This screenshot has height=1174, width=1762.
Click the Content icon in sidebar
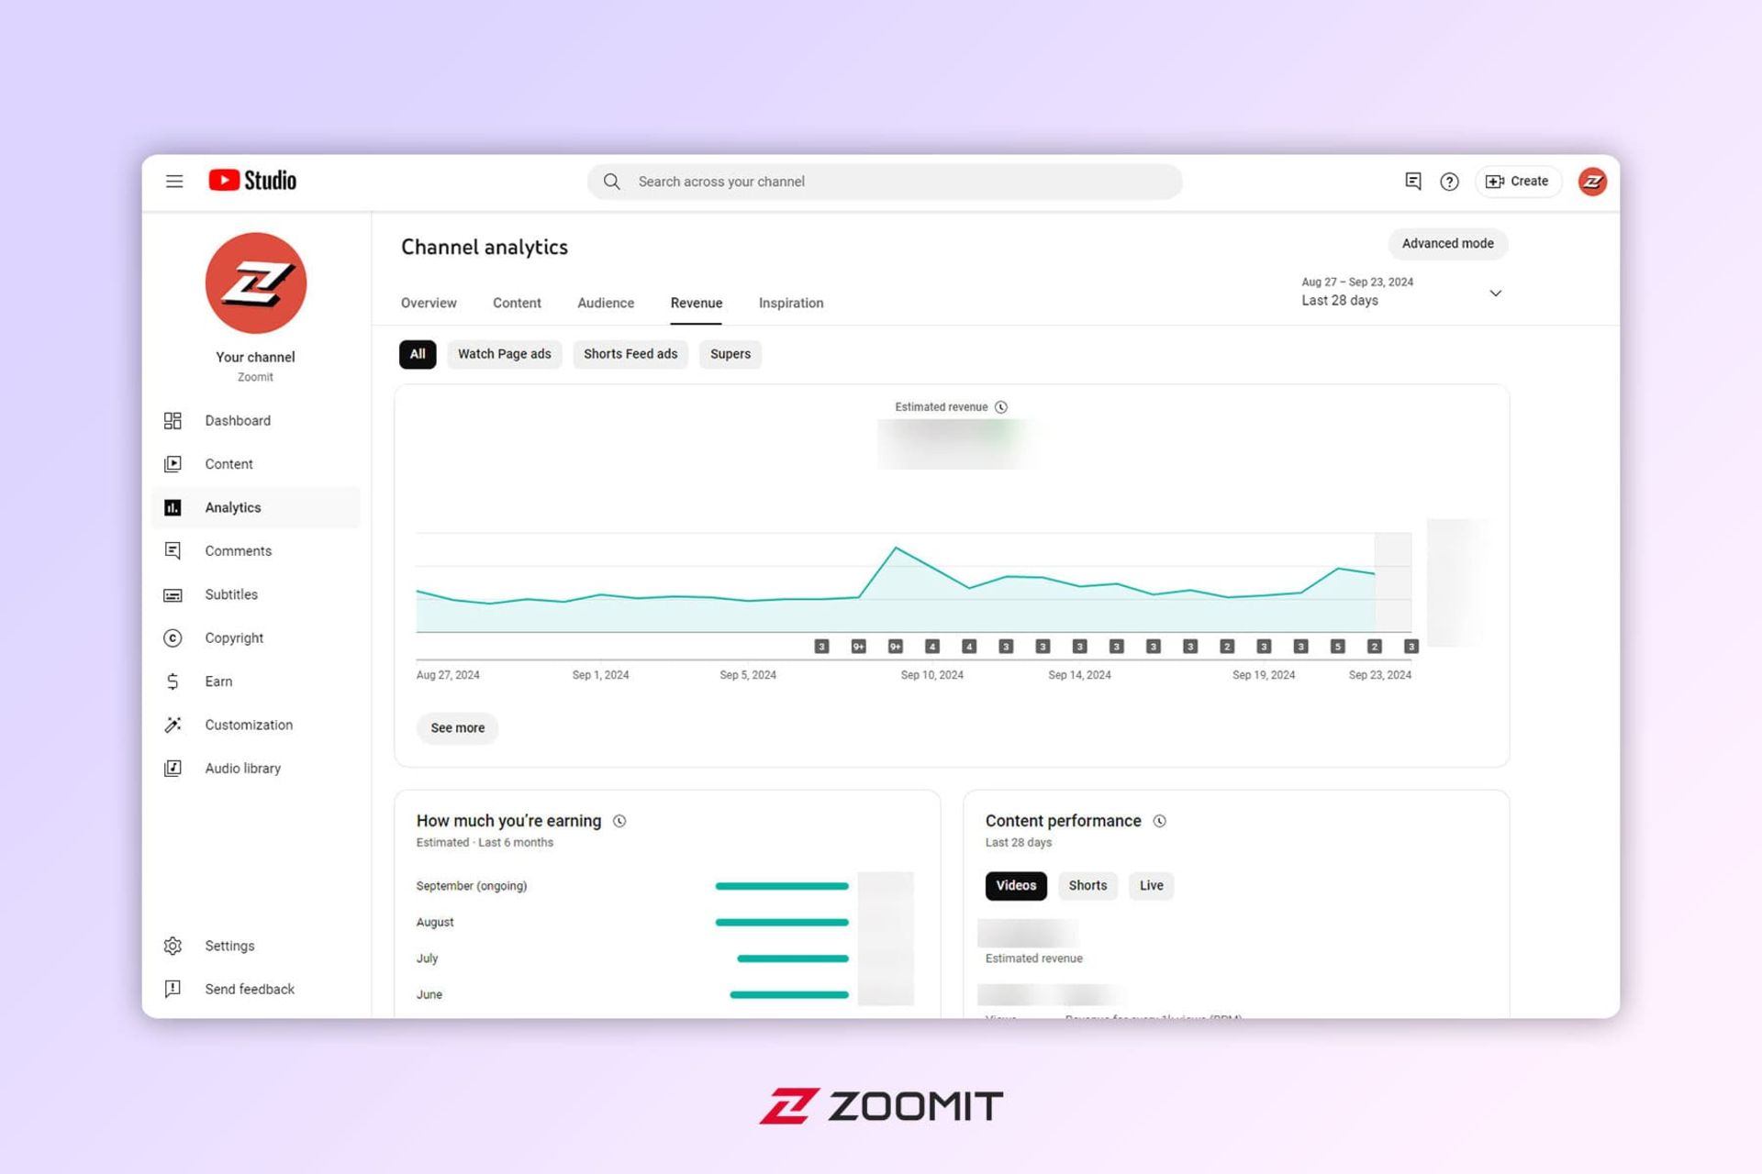(x=174, y=464)
